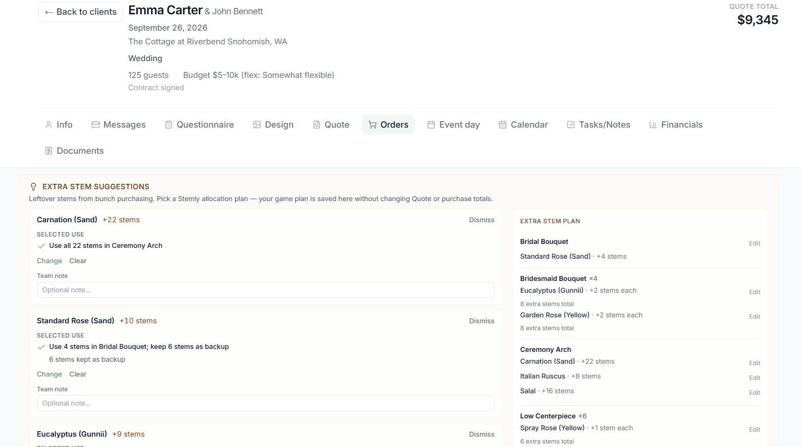The image size is (801, 447).
Task: Click the Event day calendar icon
Action: point(431,125)
